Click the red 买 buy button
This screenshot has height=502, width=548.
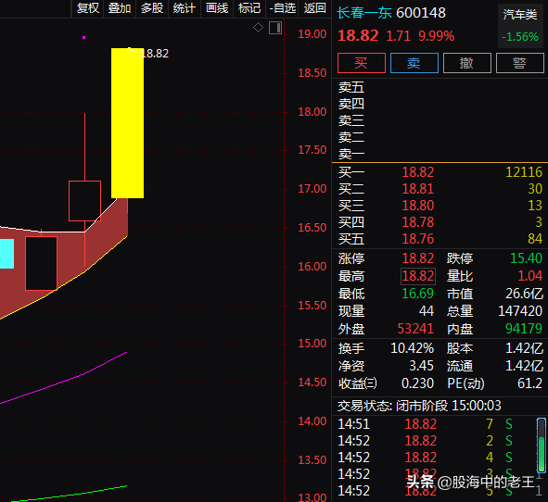(x=362, y=63)
